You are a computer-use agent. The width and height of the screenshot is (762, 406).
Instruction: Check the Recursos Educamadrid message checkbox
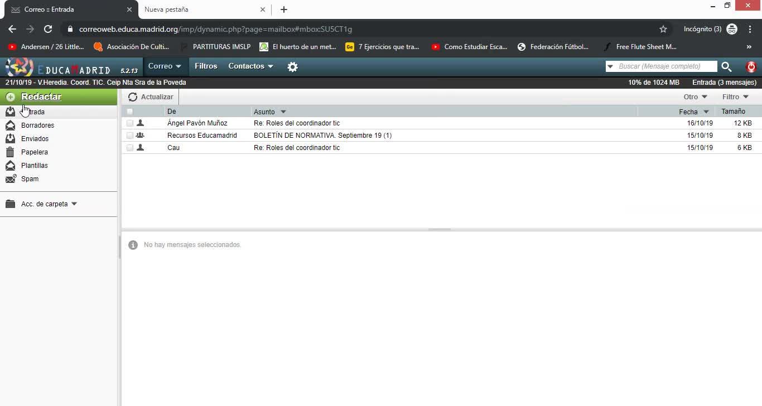click(130, 135)
